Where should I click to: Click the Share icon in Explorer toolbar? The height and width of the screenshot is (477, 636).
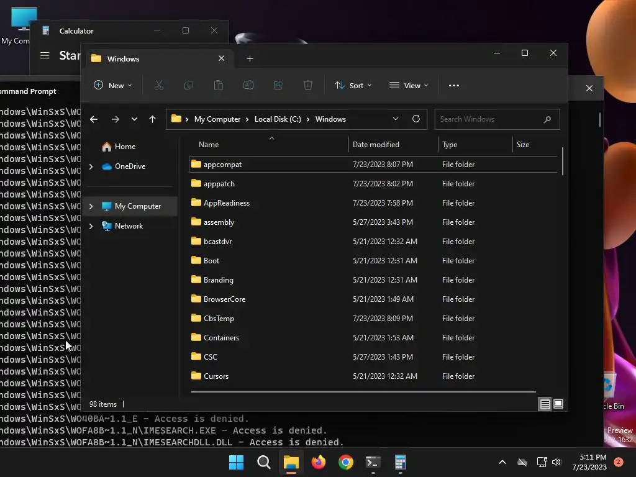(x=278, y=85)
